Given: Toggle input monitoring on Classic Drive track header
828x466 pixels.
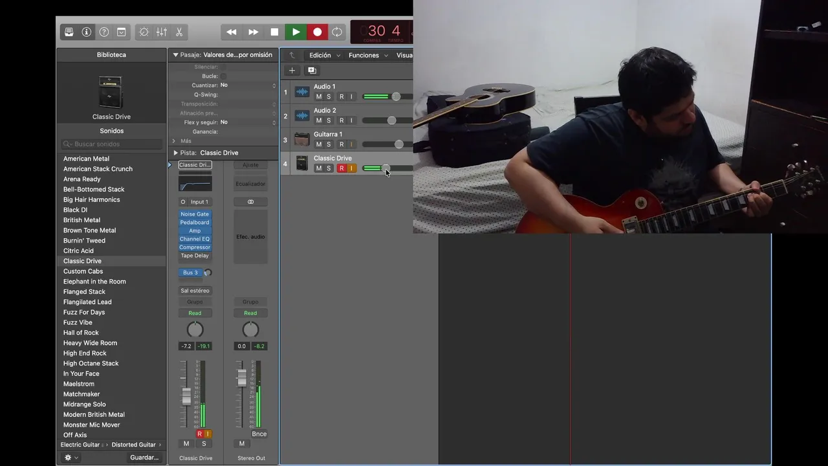Looking at the screenshot, I should coord(352,168).
